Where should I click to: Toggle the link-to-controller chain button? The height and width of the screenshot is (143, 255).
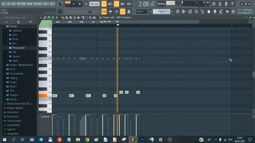point(122,12)
